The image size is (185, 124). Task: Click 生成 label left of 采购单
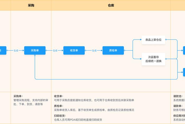point(16,50)
